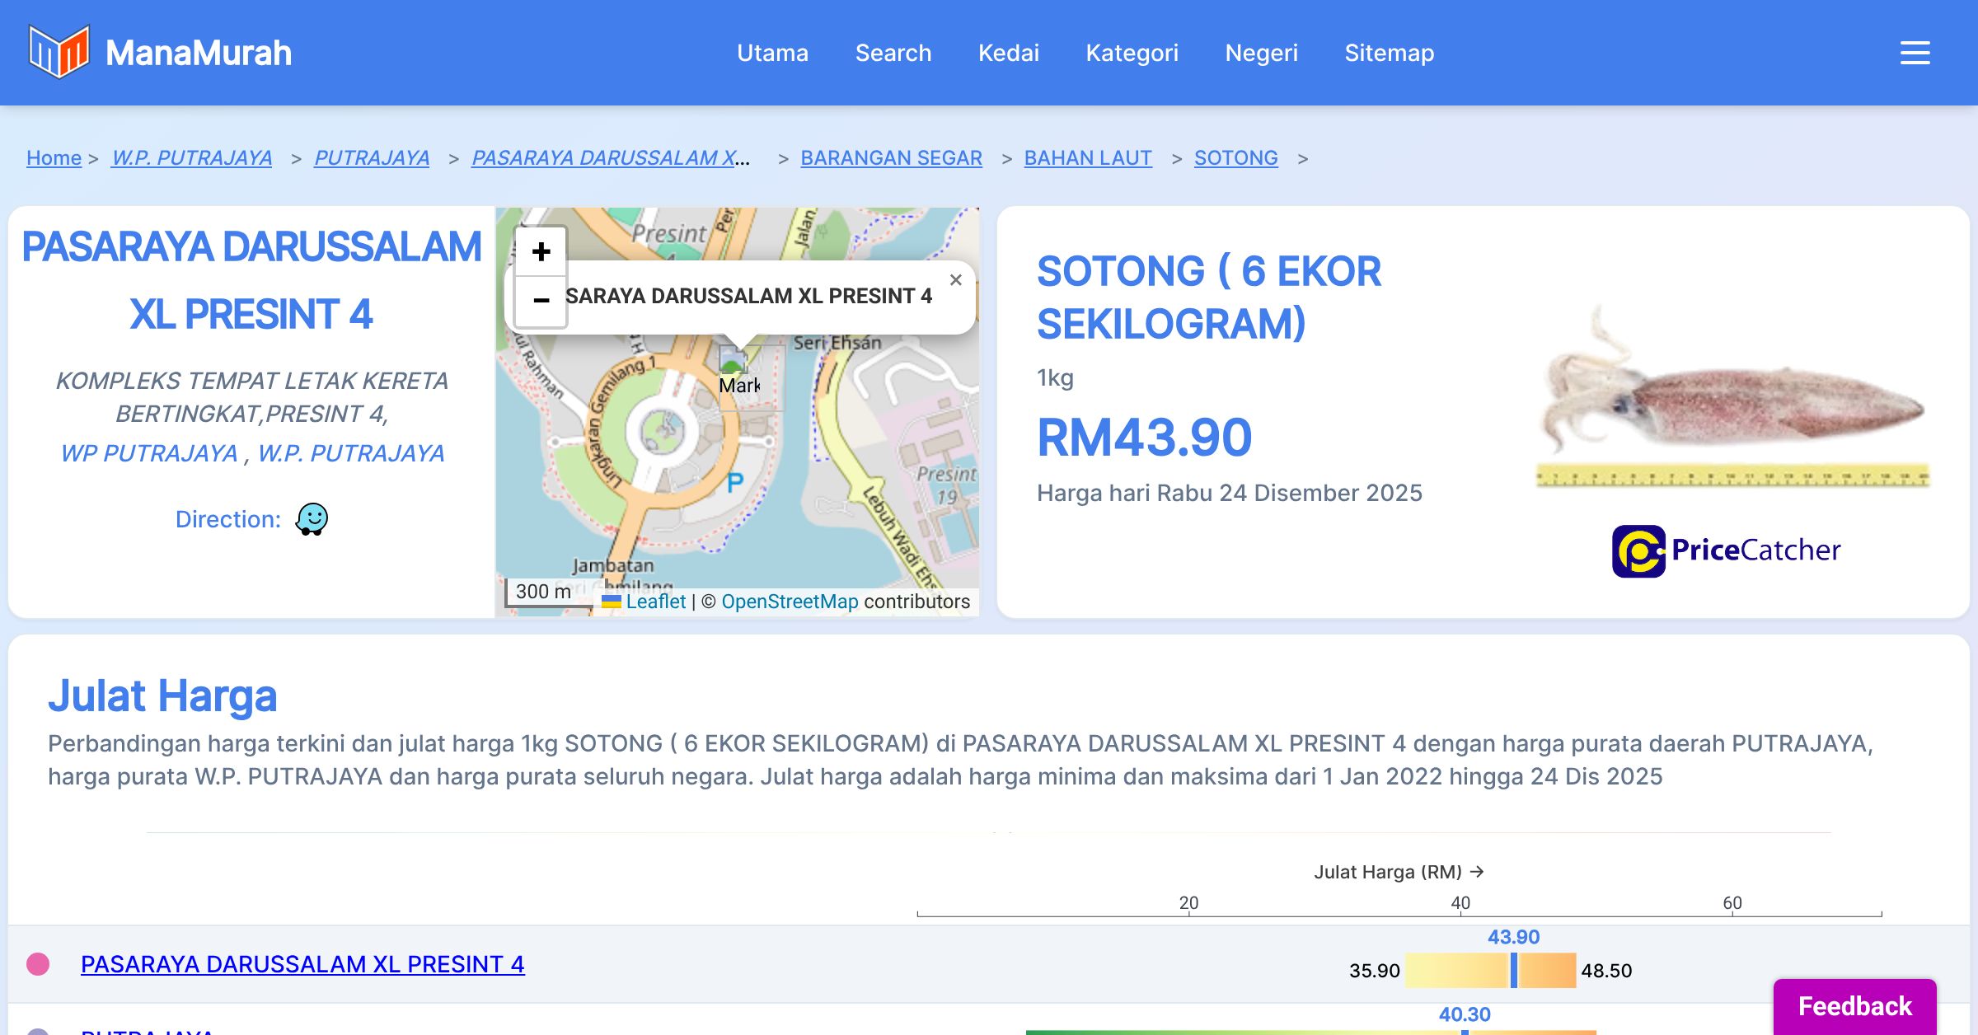Open the Search menu item
The image size is (1978, 1035).
(893, 53)
